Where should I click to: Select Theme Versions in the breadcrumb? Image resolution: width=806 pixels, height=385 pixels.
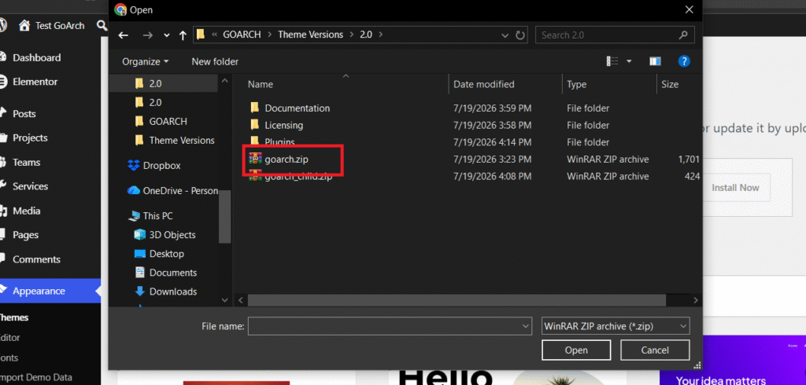coord(310,35)
